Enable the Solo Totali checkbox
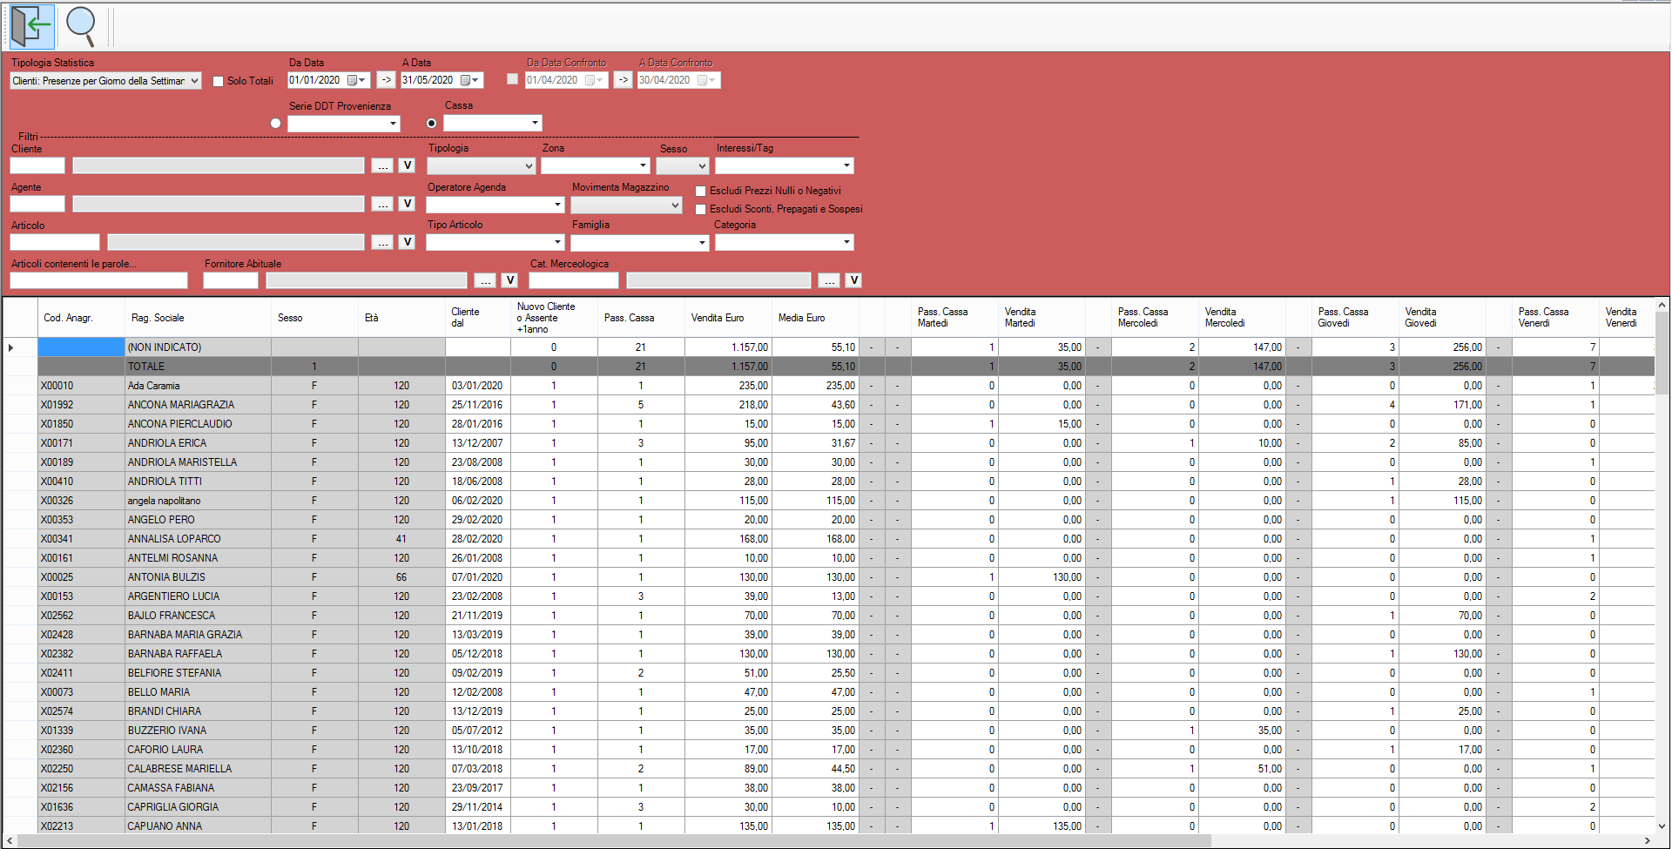The height and width of the screenshot is (849, 1672). (x=219, y=81)
